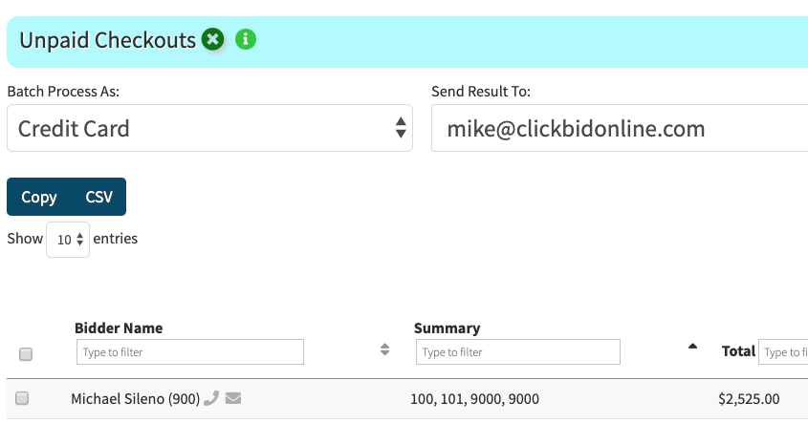The image size is (808, 444).
Task: Copy table data to clipboard
Action: [38, 197]
